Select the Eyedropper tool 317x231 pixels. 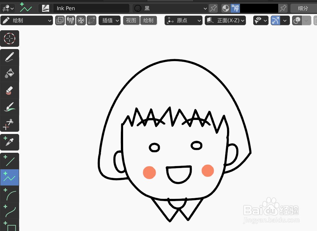tap(10, 142)
